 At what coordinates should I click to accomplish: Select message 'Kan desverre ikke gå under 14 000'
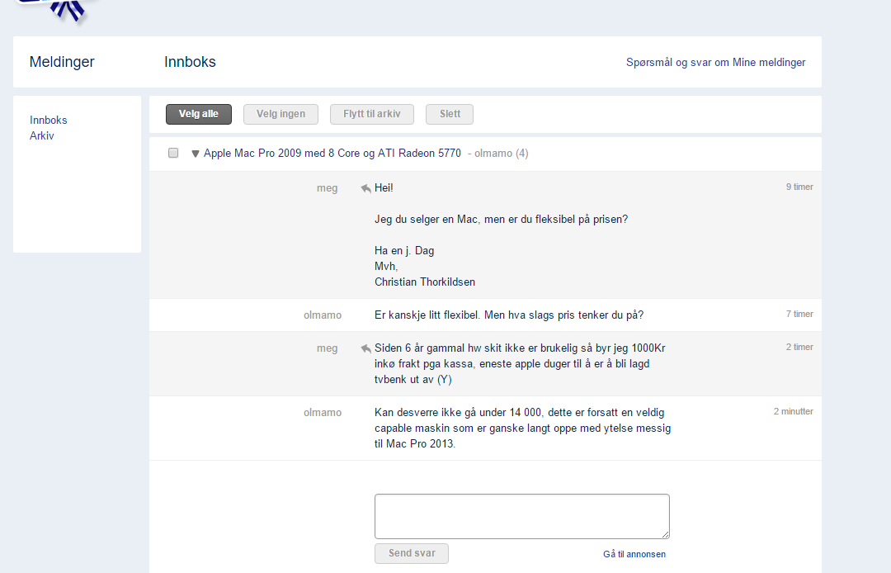point(485,428)
